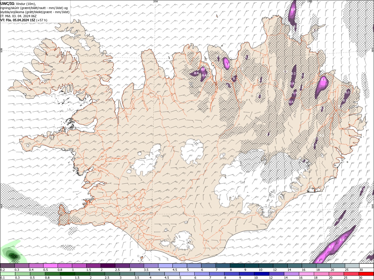374x280 pixels.
Task: Select the dark teal 10 snow legend swatch
Action: (266, 266)
